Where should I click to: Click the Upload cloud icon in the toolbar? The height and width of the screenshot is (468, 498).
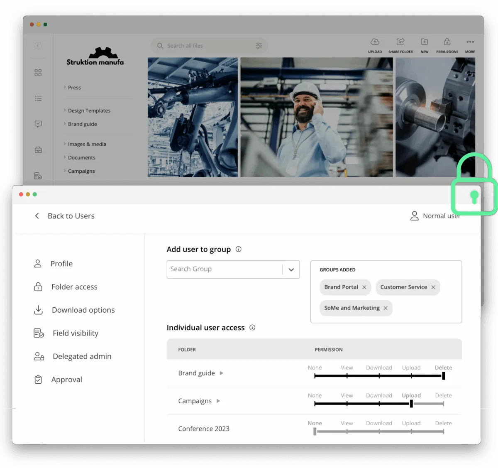(x=375, y=42)
